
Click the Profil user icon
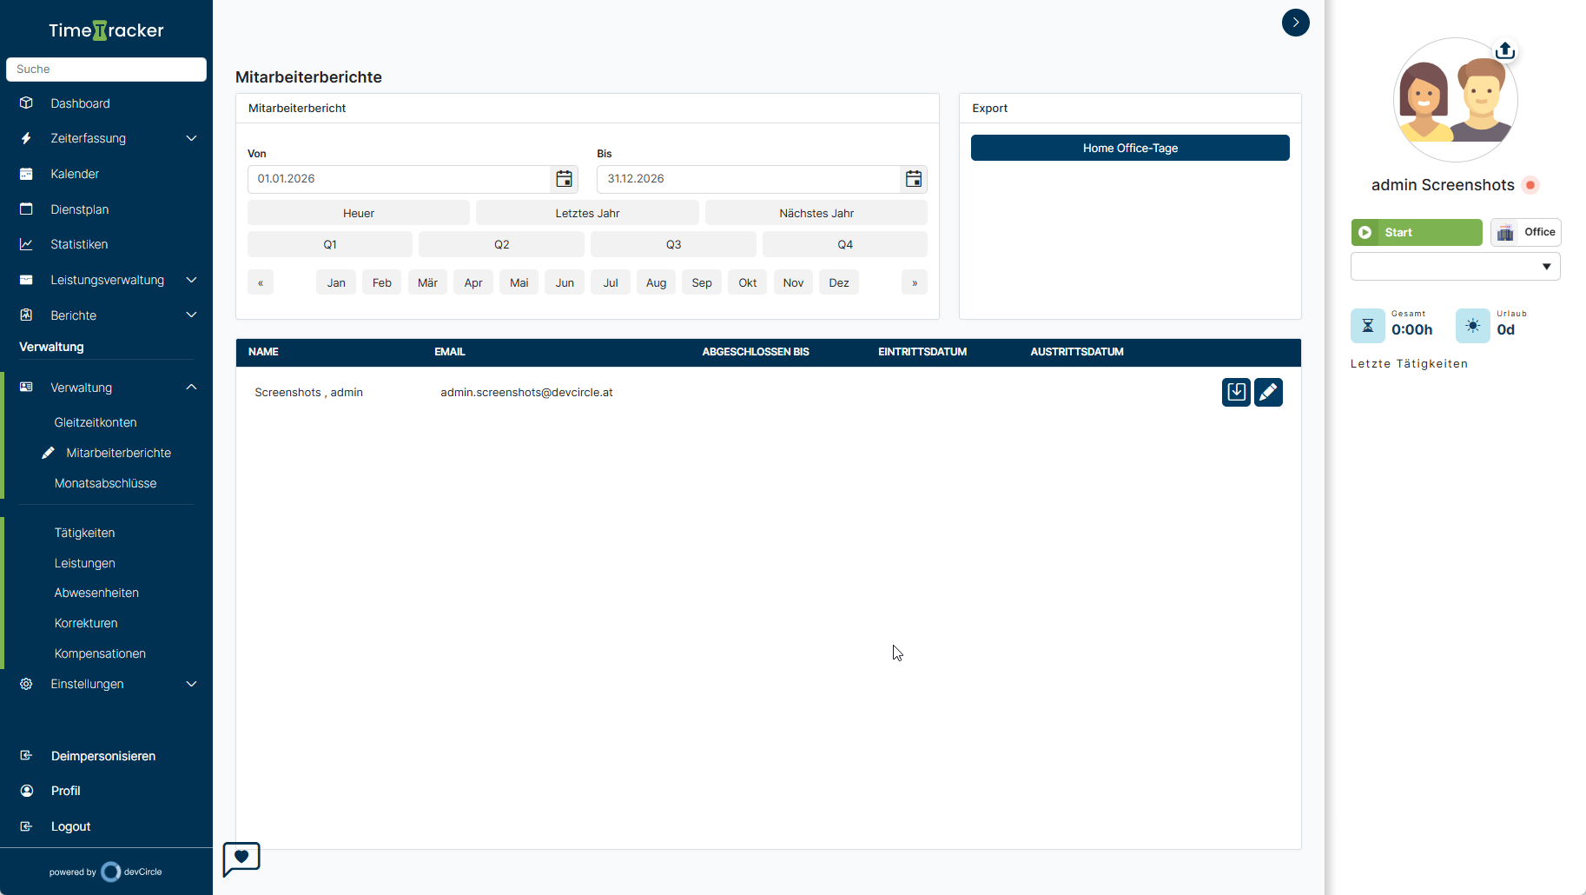[26, 791]
